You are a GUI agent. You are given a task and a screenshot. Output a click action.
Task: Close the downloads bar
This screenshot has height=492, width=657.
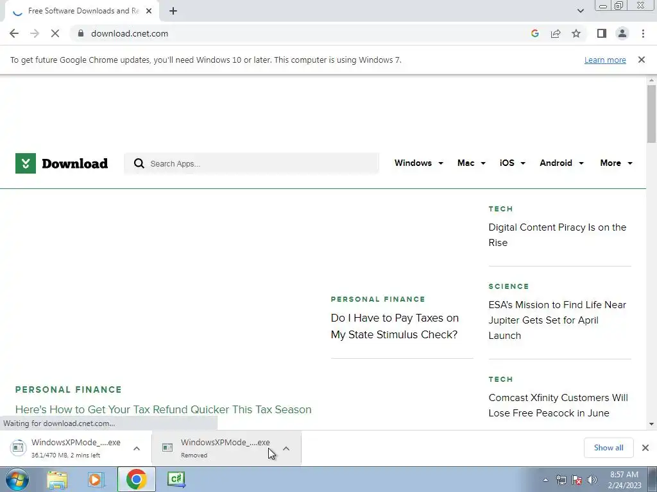(645, 448)
